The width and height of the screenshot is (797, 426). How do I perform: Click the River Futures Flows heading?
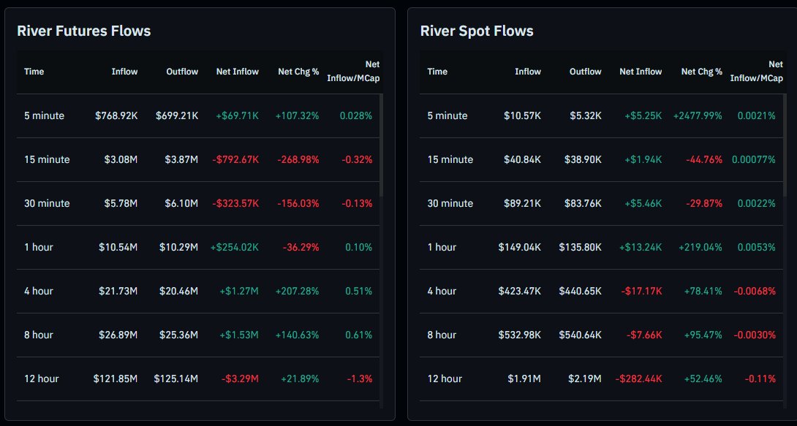click(x=83, y=31)
